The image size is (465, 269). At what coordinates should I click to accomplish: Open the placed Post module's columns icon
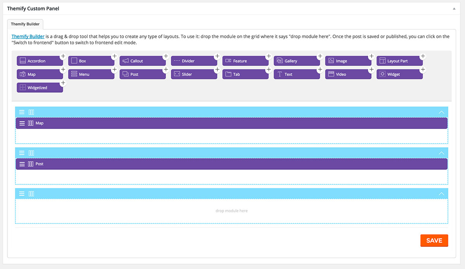pyautogui.click(x=31, y=164)
